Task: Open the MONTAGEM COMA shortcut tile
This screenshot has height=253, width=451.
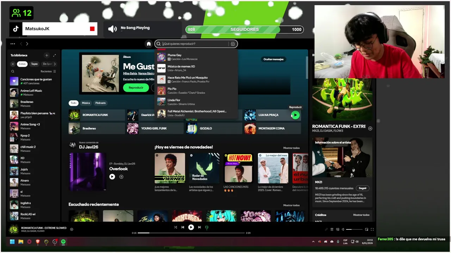Action: tap(272, 128)
